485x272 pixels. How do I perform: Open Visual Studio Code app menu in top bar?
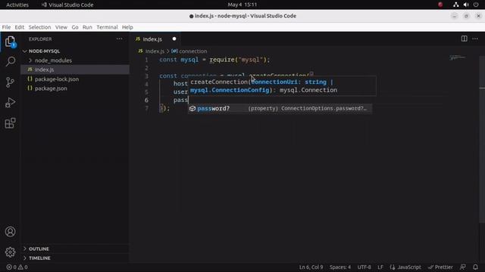pos(67,5)
